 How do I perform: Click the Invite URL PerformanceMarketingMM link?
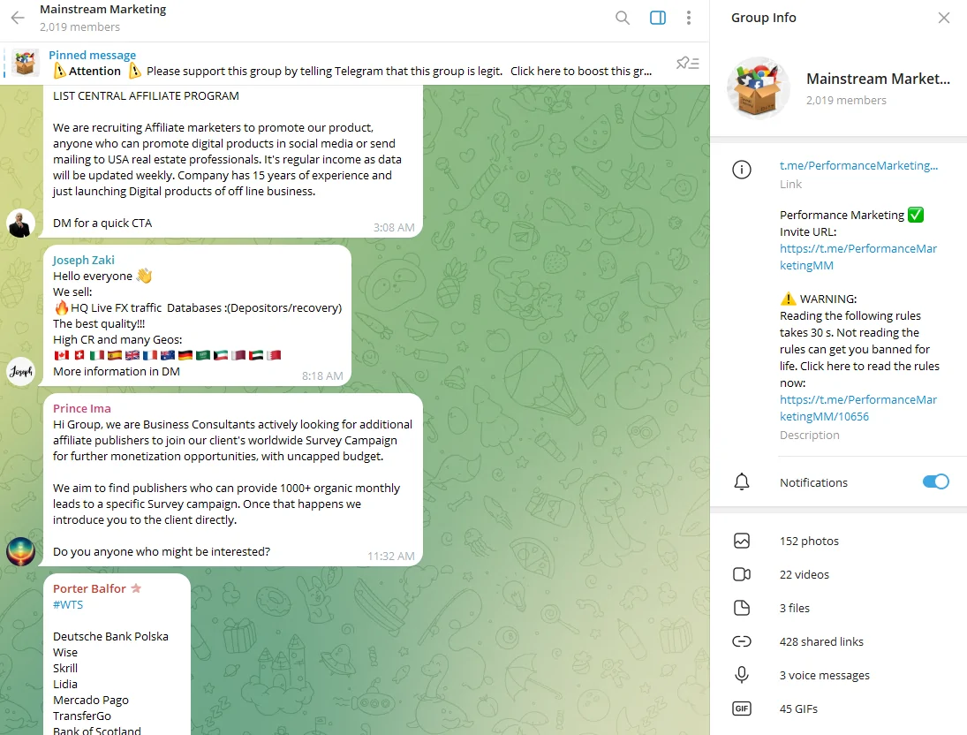857,257
